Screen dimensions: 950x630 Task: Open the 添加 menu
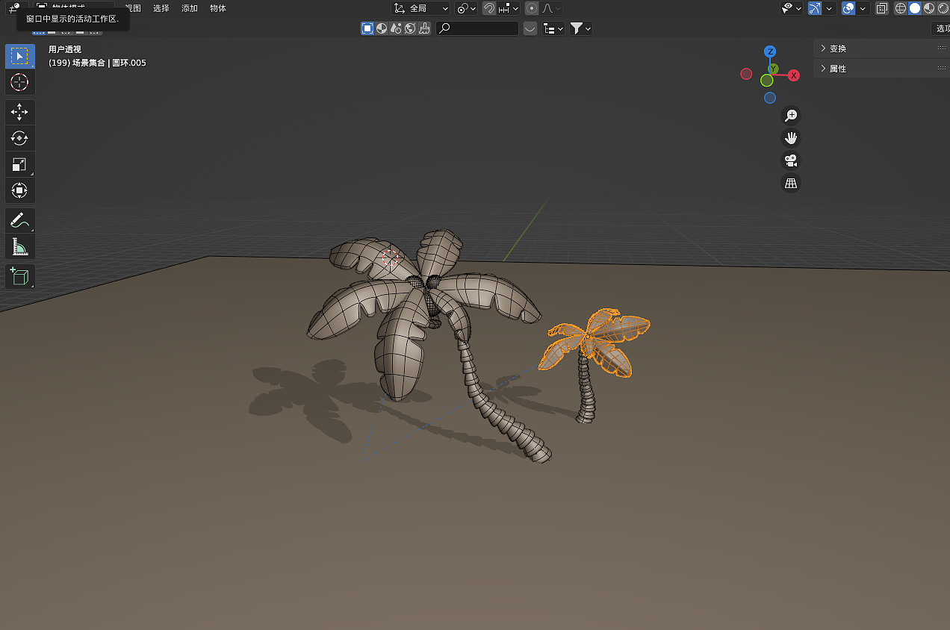[190, 8]
